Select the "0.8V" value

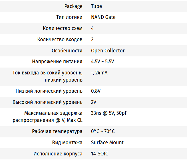(96, 91)
